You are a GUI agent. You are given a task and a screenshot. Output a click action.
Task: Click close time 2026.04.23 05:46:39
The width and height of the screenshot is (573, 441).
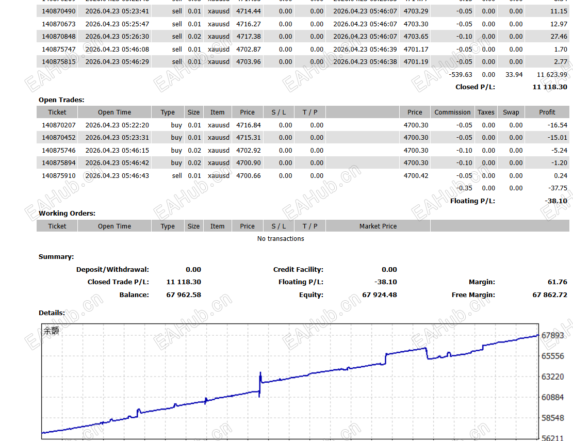[365, 50]
